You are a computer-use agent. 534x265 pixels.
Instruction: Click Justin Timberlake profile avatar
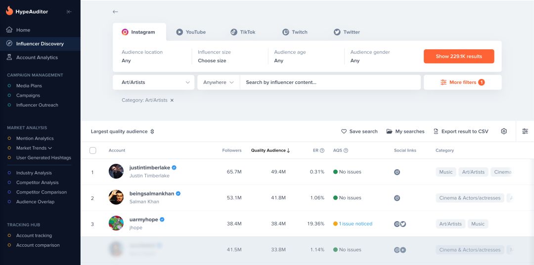(x=116, y=171)
